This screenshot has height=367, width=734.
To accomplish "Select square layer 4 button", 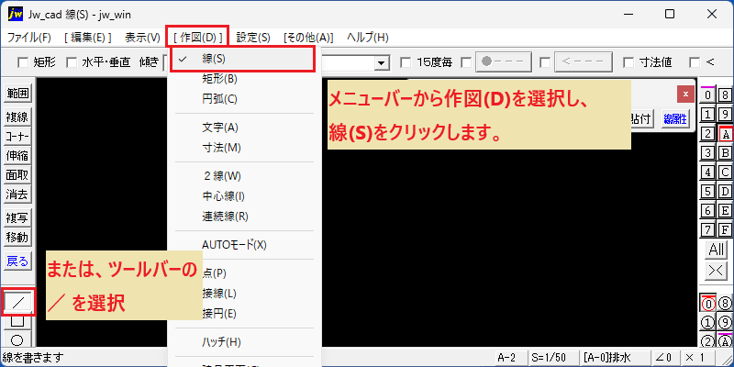I will coord(708,172).
